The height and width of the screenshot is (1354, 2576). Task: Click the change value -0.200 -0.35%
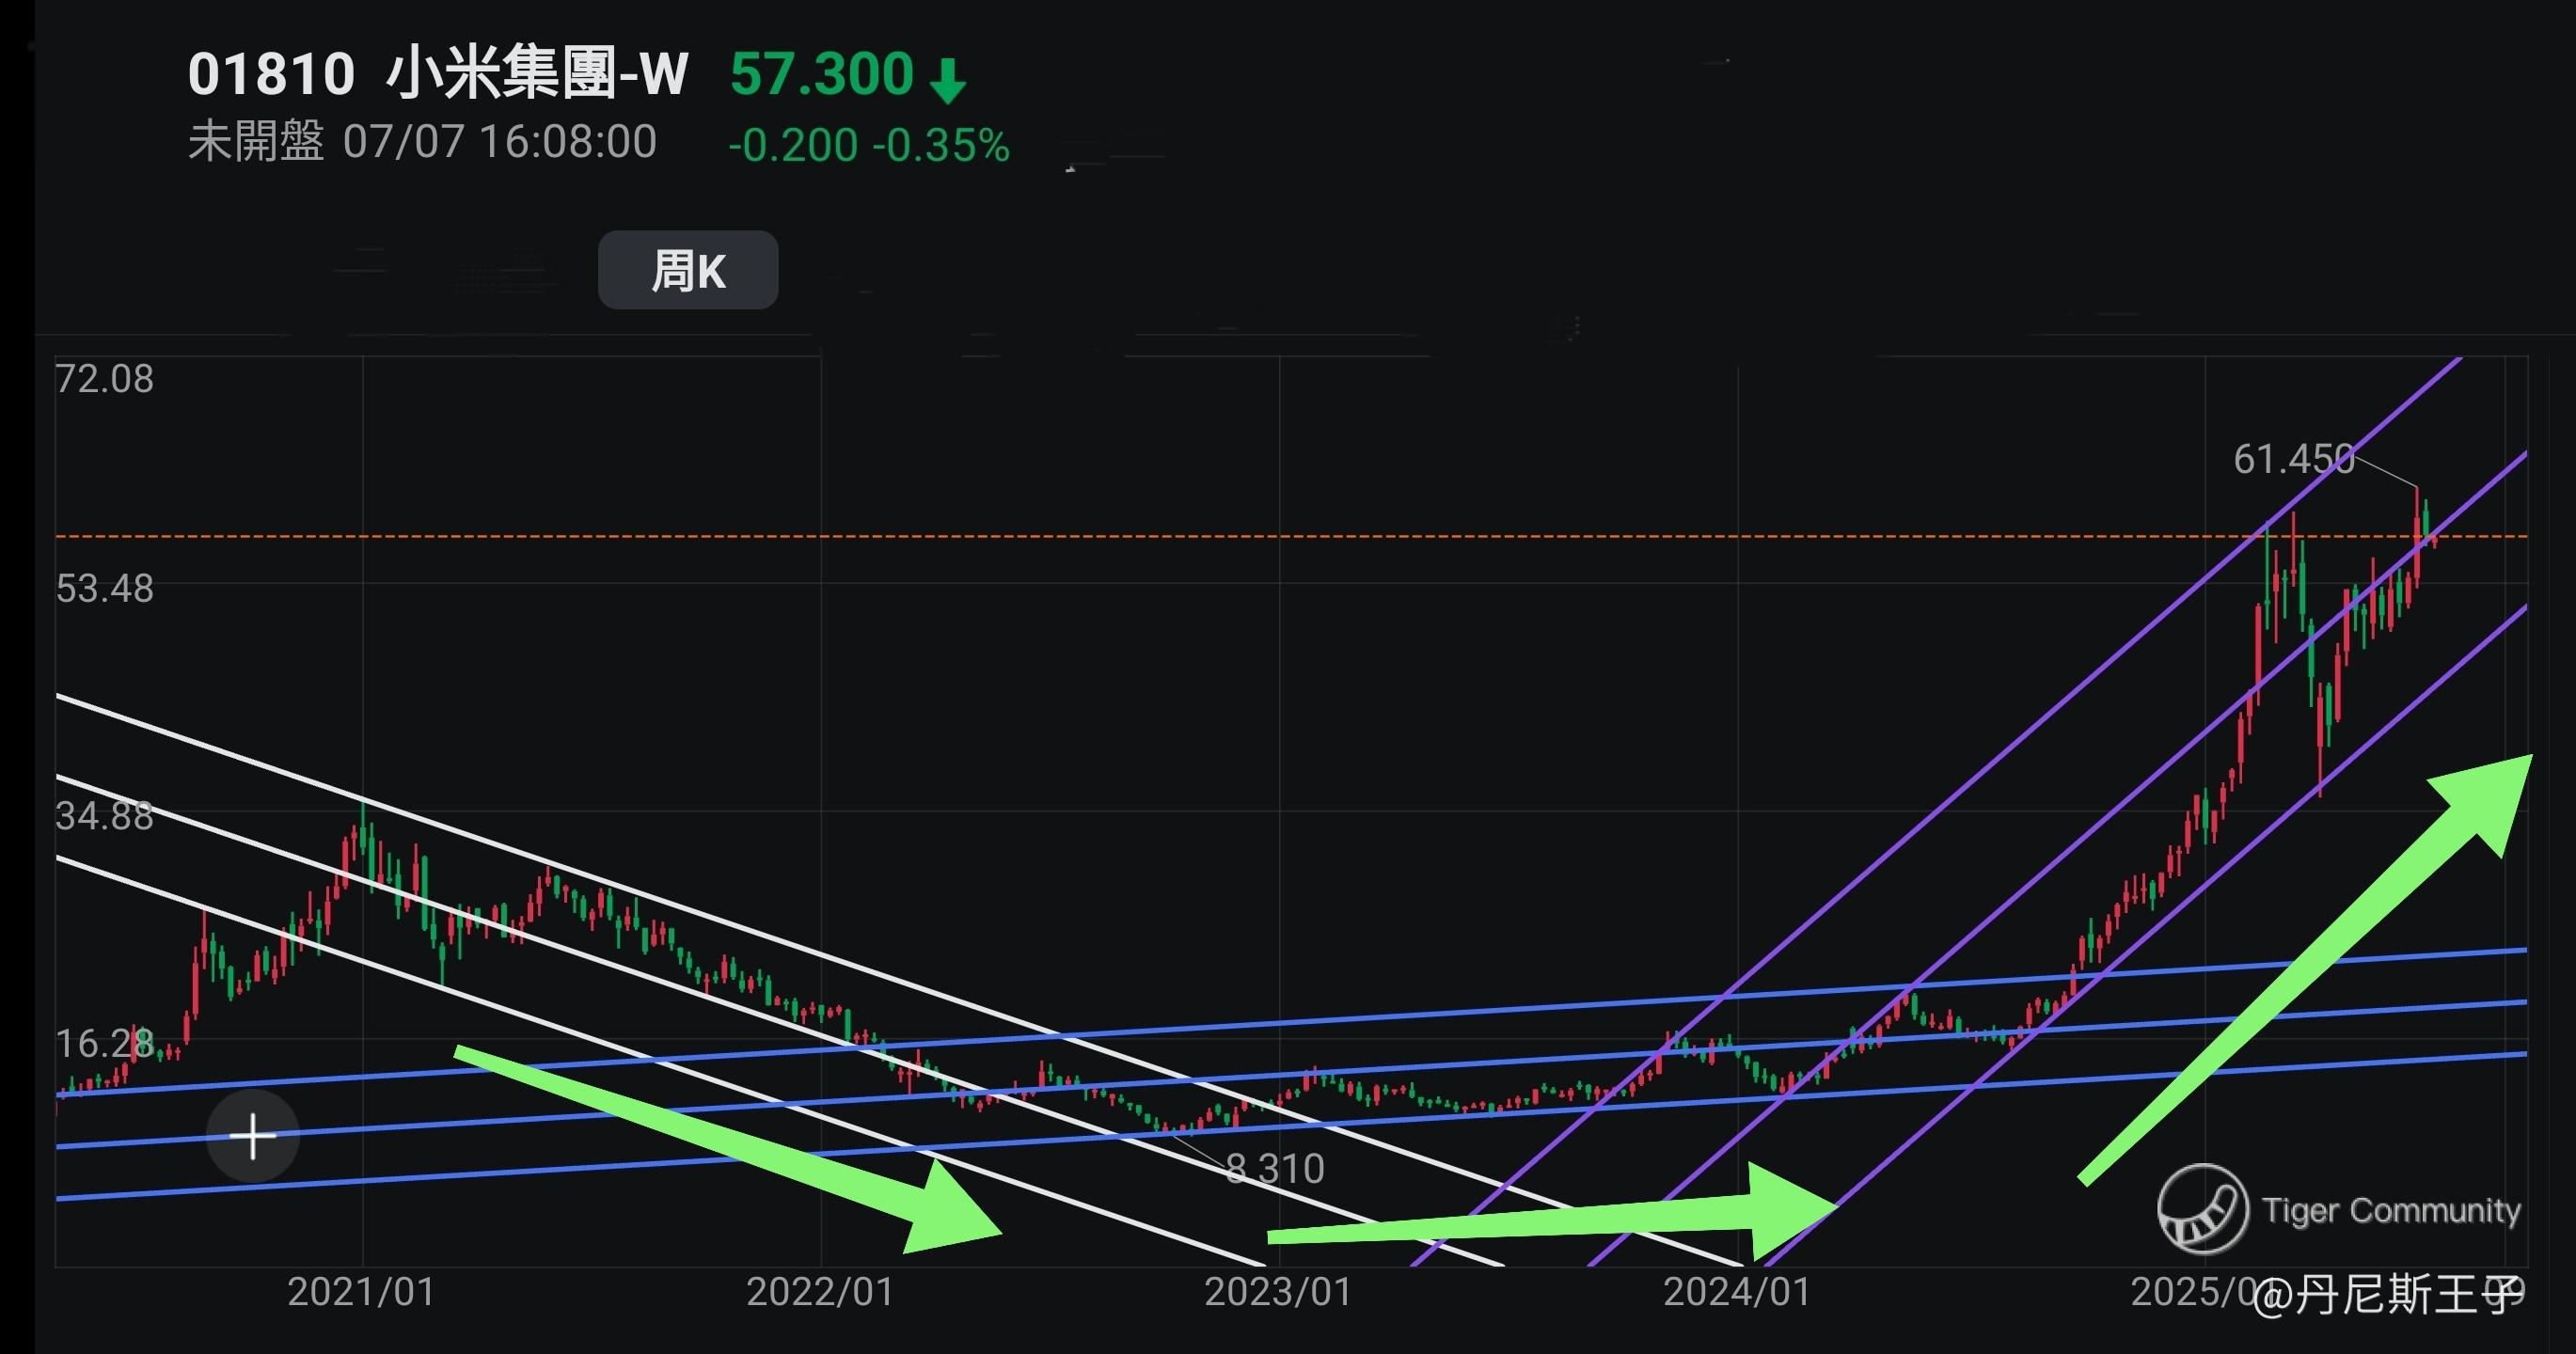869,146
